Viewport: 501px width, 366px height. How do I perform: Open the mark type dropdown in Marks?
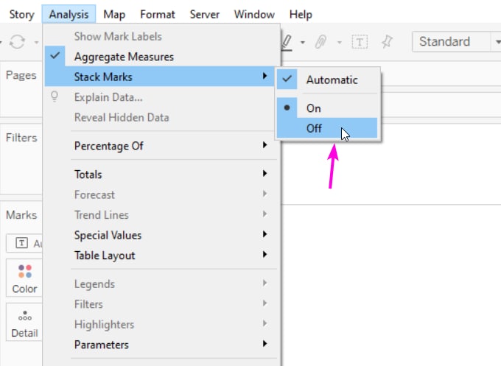coord(24,243)
